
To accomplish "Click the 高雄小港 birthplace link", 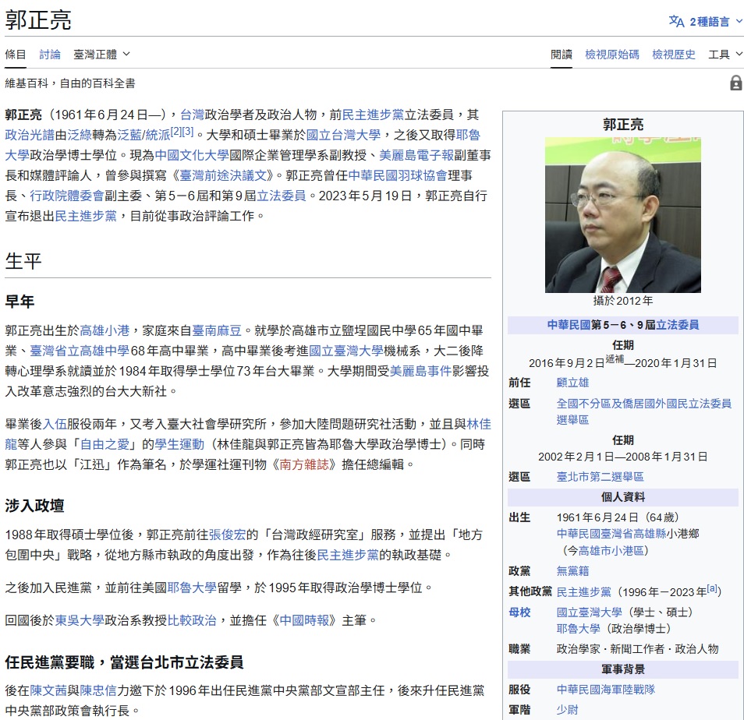I will (105, 330).
